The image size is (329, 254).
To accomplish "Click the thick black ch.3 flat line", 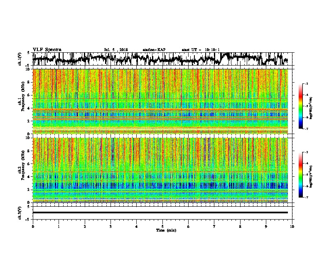I will click(160, 212).
